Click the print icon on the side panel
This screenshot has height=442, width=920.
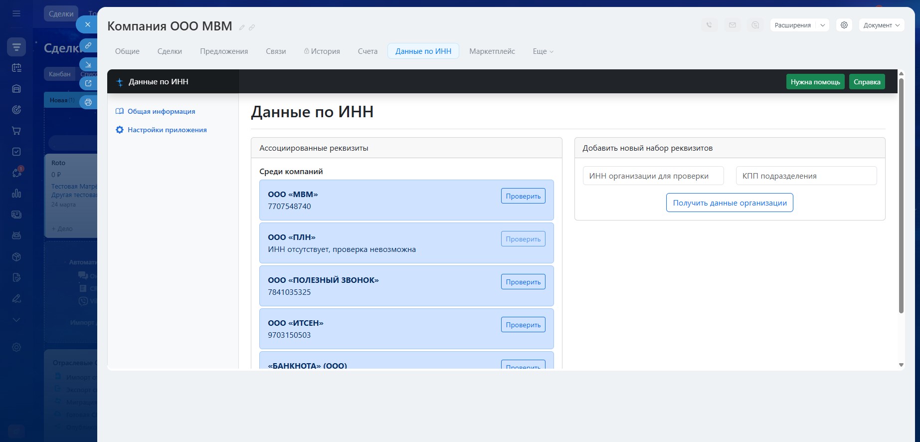[x=88, y=102]
